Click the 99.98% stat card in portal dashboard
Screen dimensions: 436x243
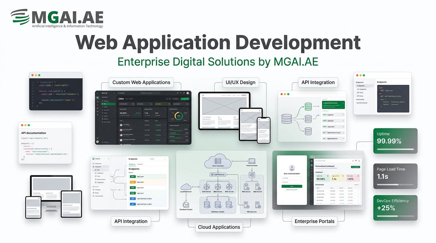click(323, 178)
